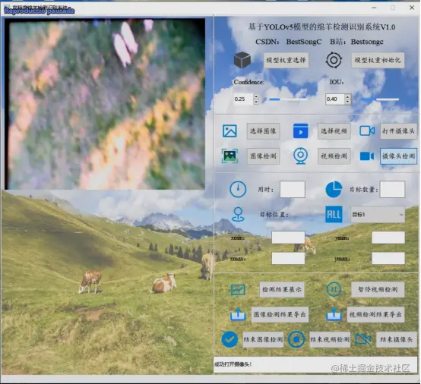This screenshot has width=421, height=384.
Task: Click the YOLOv5 system title text
Action: tap(321, 27)
